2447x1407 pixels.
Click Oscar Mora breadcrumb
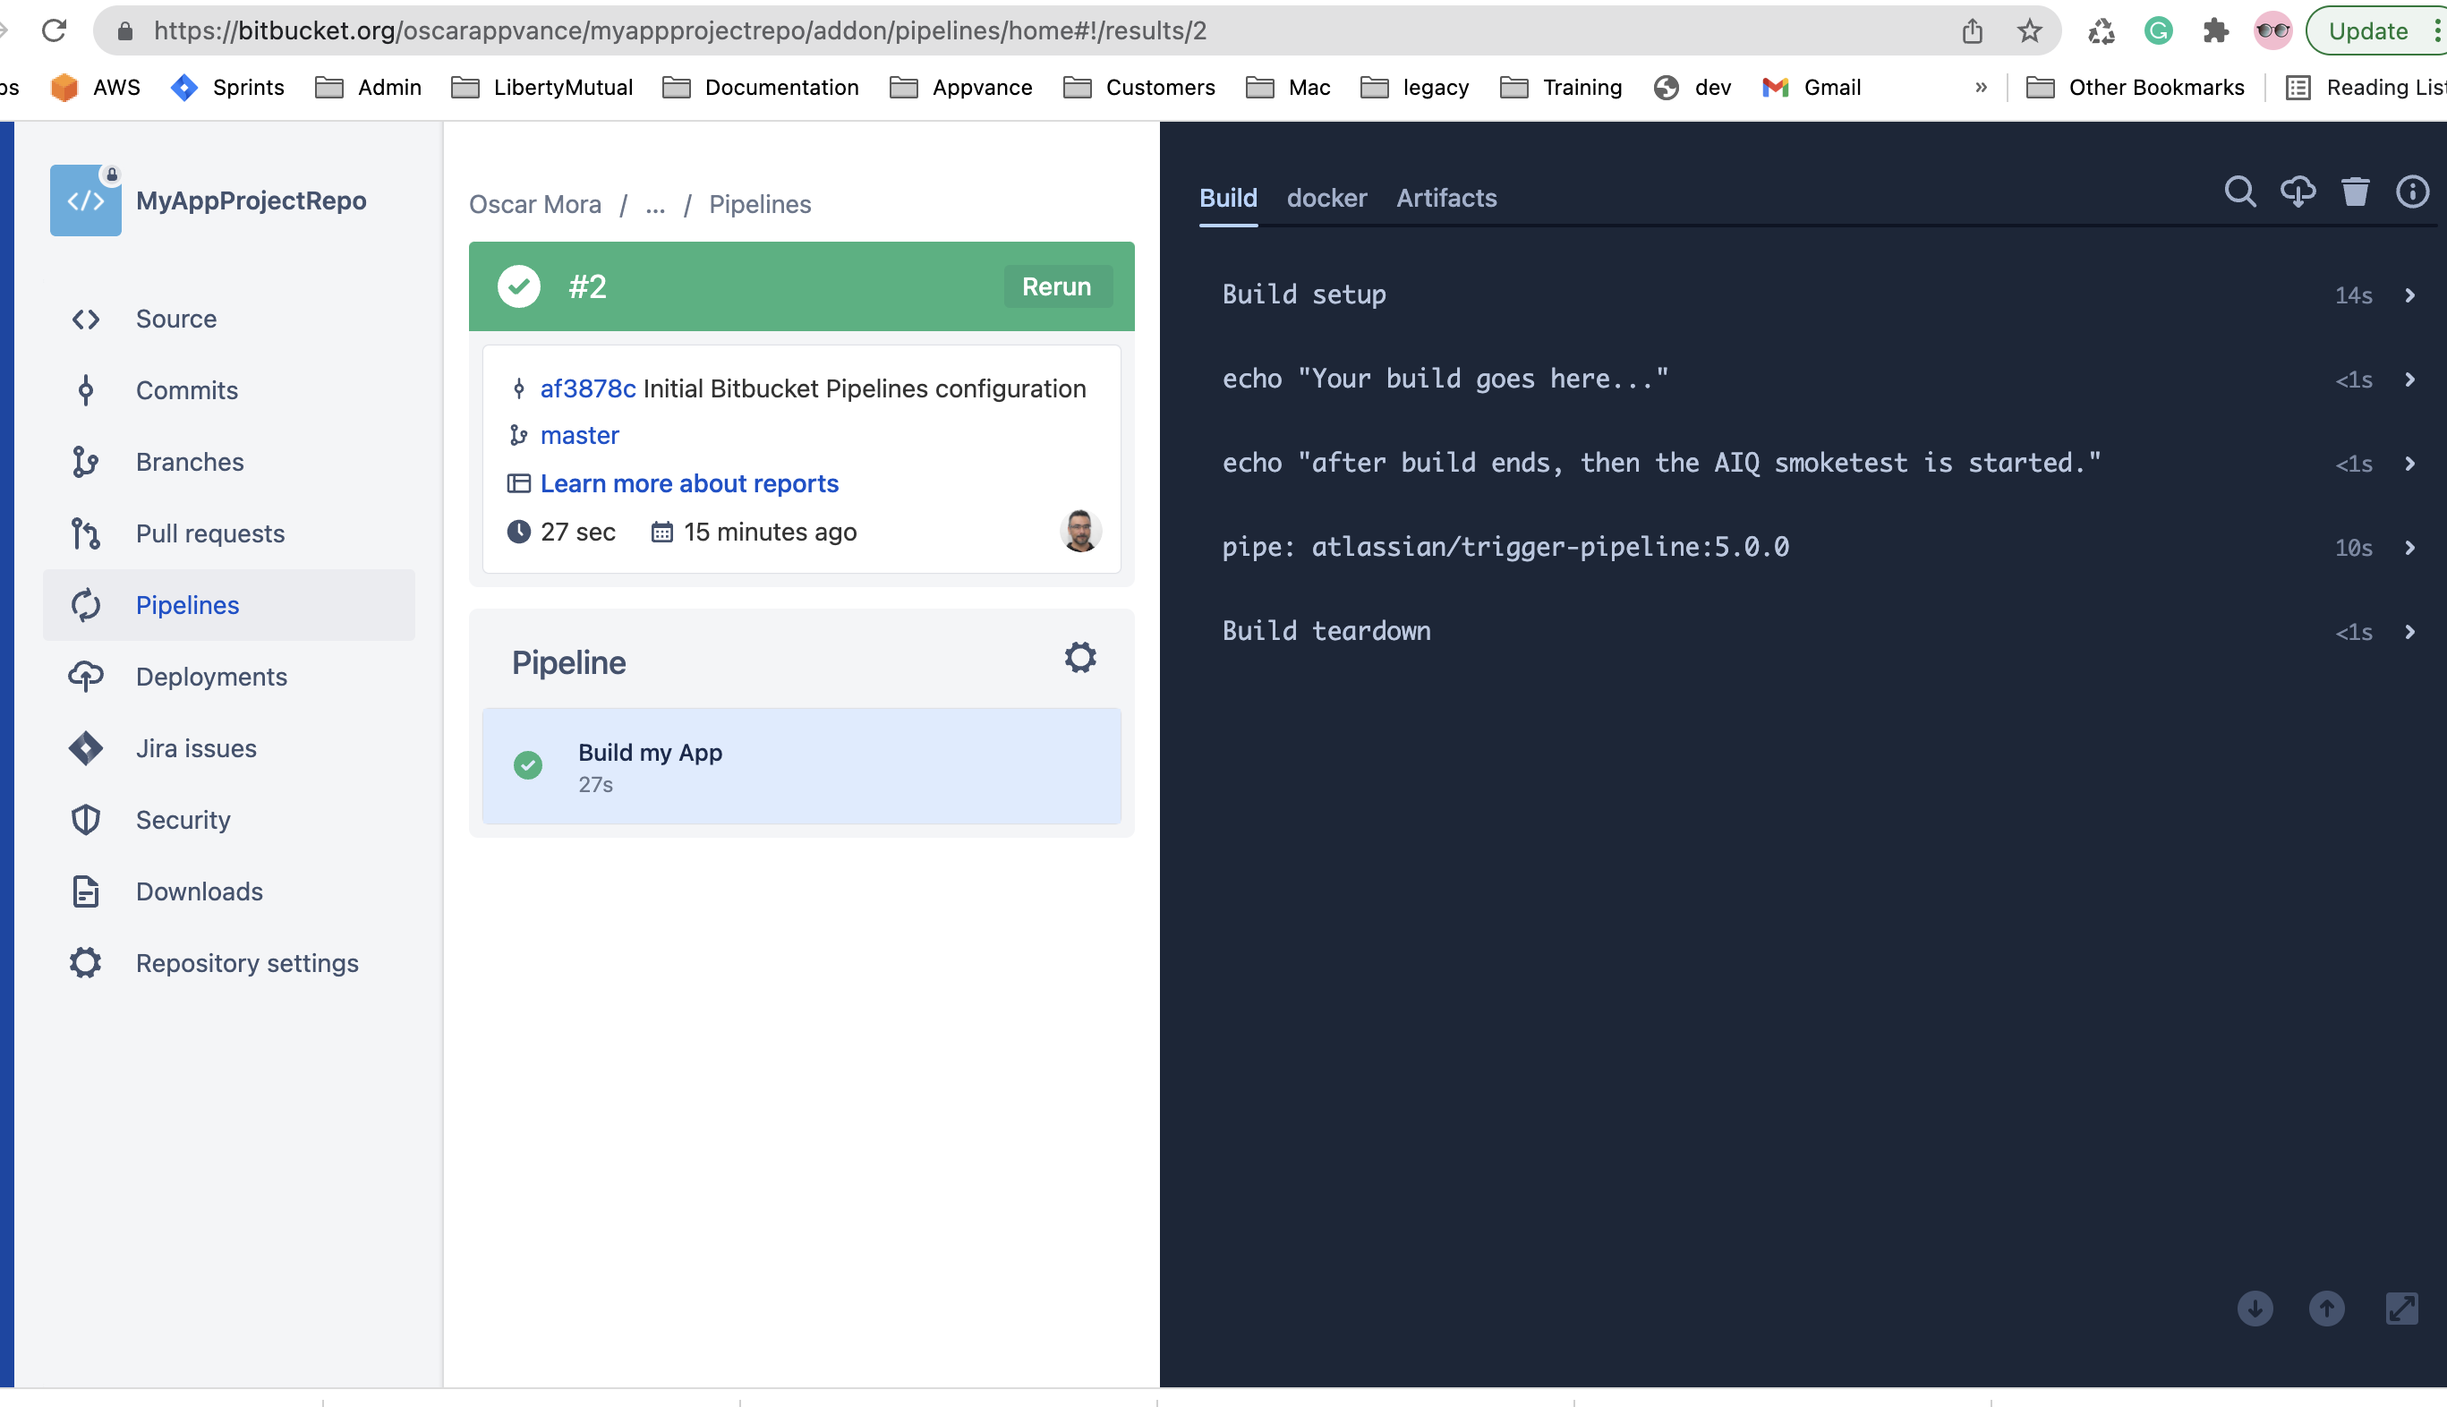535,205
